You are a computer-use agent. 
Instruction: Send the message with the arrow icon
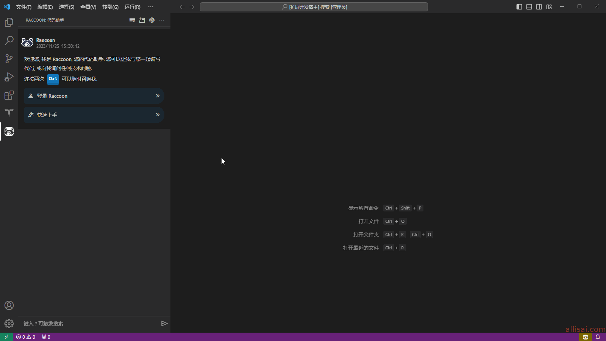pyautogui.click(x=164, y=324)
